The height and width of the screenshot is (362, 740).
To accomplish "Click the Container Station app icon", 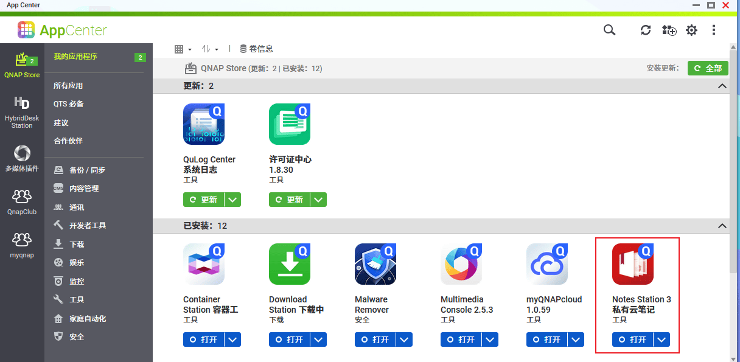I will coord(204,264).
